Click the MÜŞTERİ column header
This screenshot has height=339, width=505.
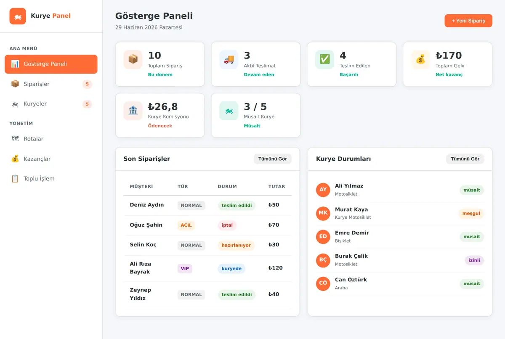pos(141,186)
